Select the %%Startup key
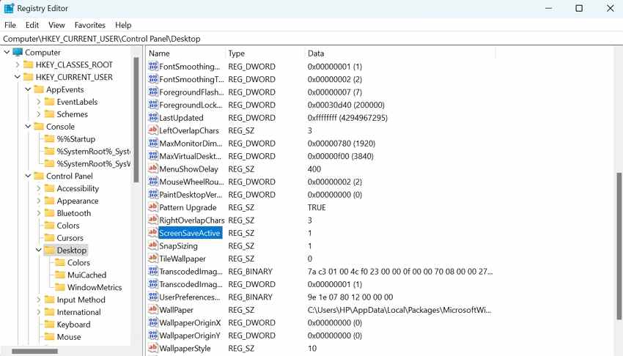The height and width of the screenshot is (356, 623). pos(76,139)
